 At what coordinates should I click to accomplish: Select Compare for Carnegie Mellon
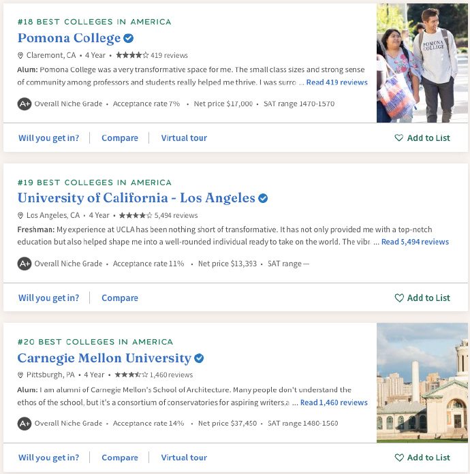click(x=120, y=458)
